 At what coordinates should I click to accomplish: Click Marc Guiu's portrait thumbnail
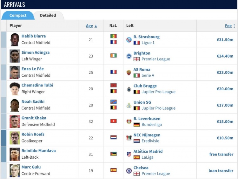(15, 171)
